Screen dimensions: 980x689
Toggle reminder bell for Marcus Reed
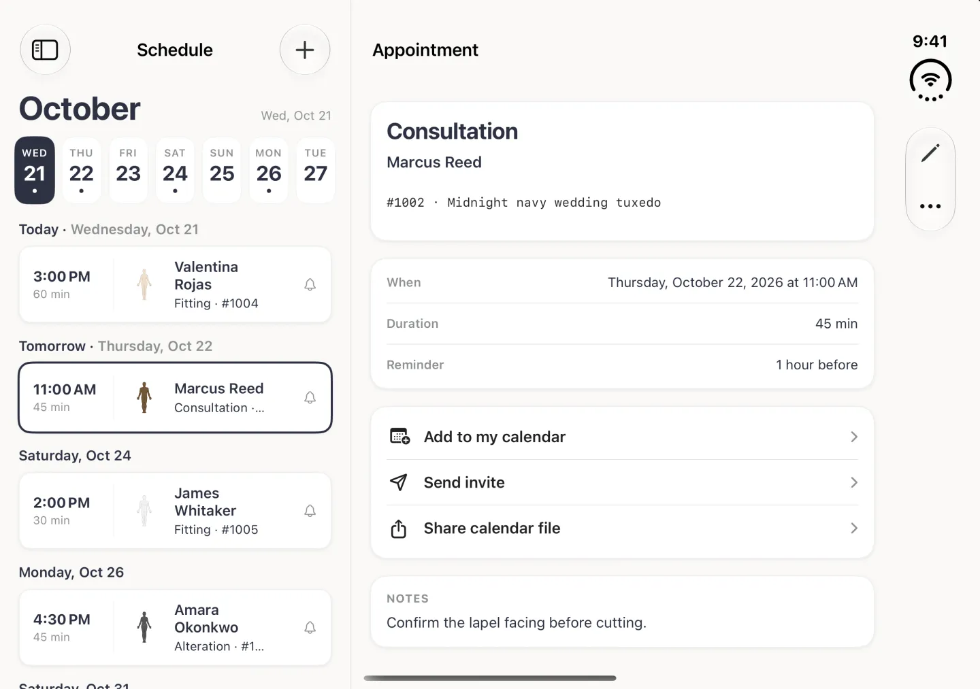click(310, 398)
